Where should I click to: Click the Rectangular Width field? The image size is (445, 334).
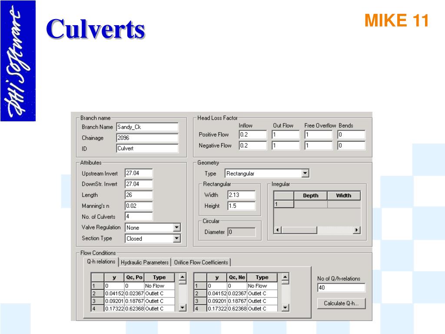[242, 195]
